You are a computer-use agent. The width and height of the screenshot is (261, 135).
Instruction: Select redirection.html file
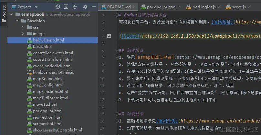[47, 117]
